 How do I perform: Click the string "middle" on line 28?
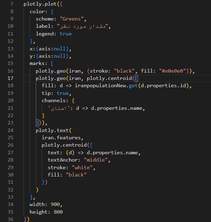point(96,160)
